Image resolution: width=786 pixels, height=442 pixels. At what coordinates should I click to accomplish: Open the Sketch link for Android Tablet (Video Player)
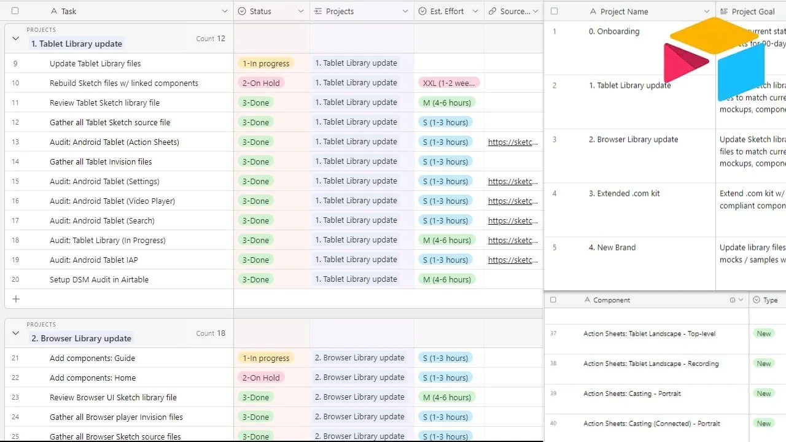tap(513, 201)
